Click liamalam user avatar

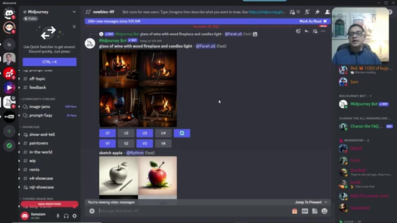(25, 216)
